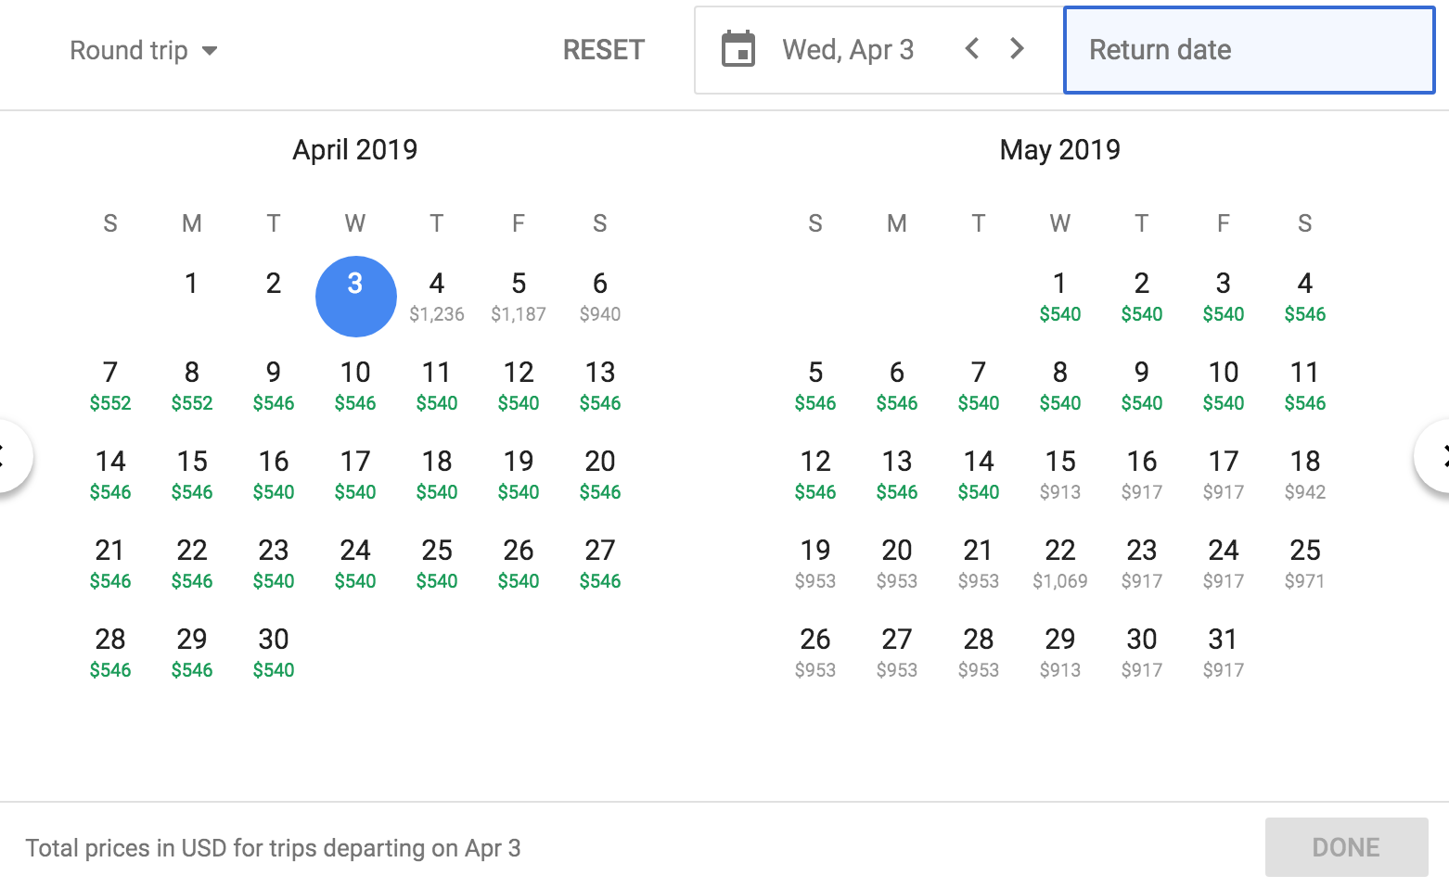Show later months using right edge arrow
Screen dimensions: 1449x888
[x=1436, y=456]
